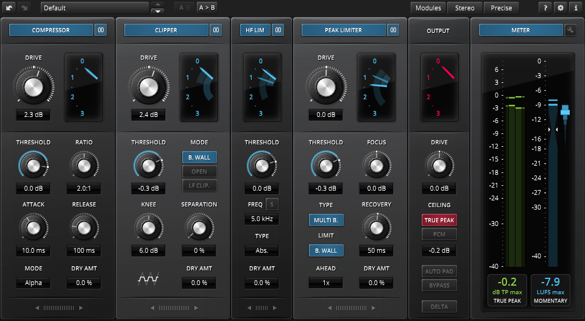This screenshot has height=321, width=585.
Task: Open meter settings wrench icon
Action: (570, 30)
